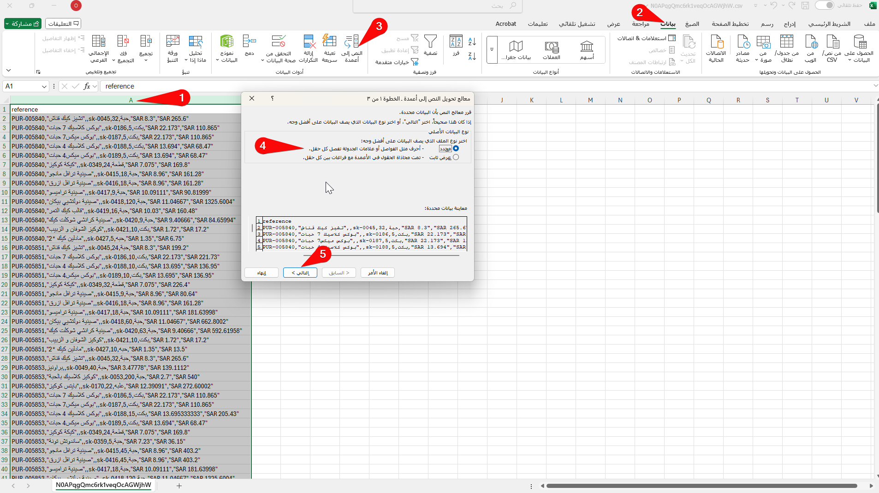The image size is (879, 493).
Task: Click the From Web data icon
Action: tap(811, 42)
